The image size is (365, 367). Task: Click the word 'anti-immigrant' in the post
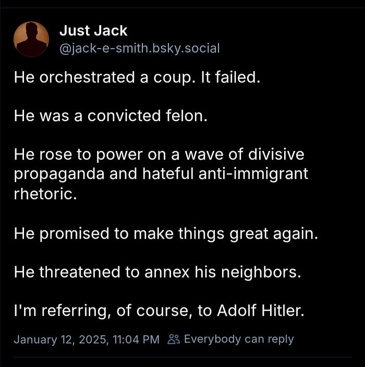(253, 174)
